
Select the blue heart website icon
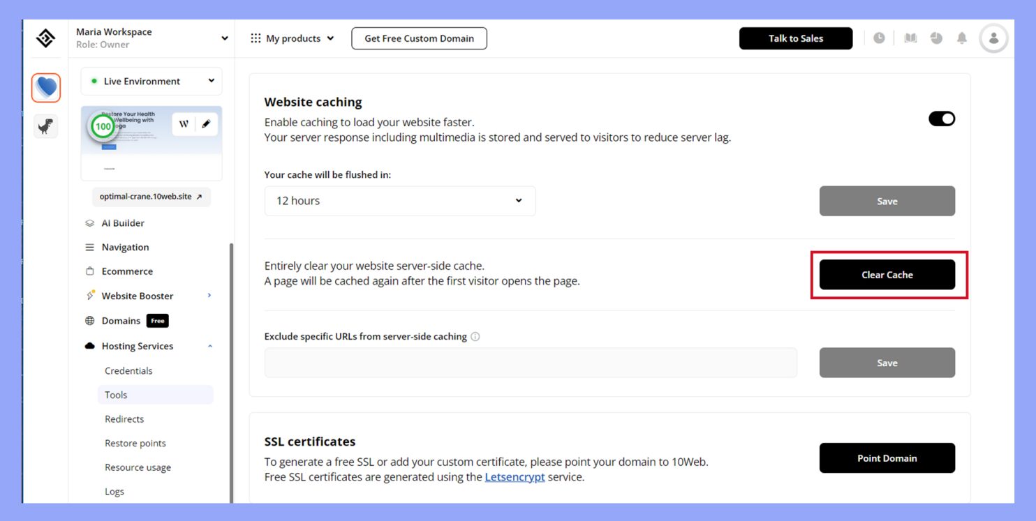tap(45, 86)
